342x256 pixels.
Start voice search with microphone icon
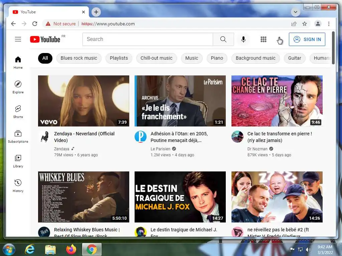coord(243,39)
